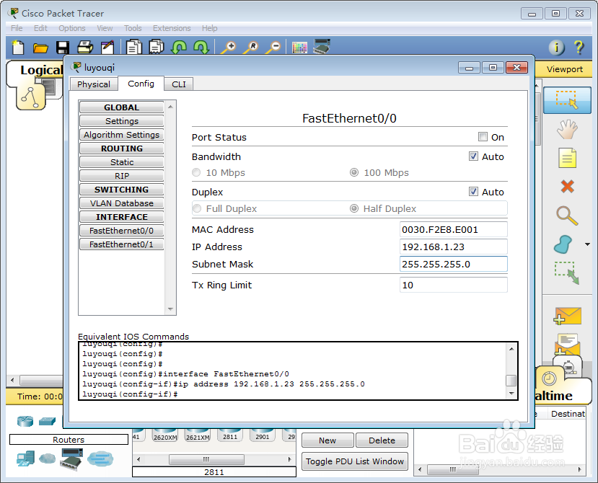Open Algorithm Settings section
598x483 pixels.
pos(122,135)
